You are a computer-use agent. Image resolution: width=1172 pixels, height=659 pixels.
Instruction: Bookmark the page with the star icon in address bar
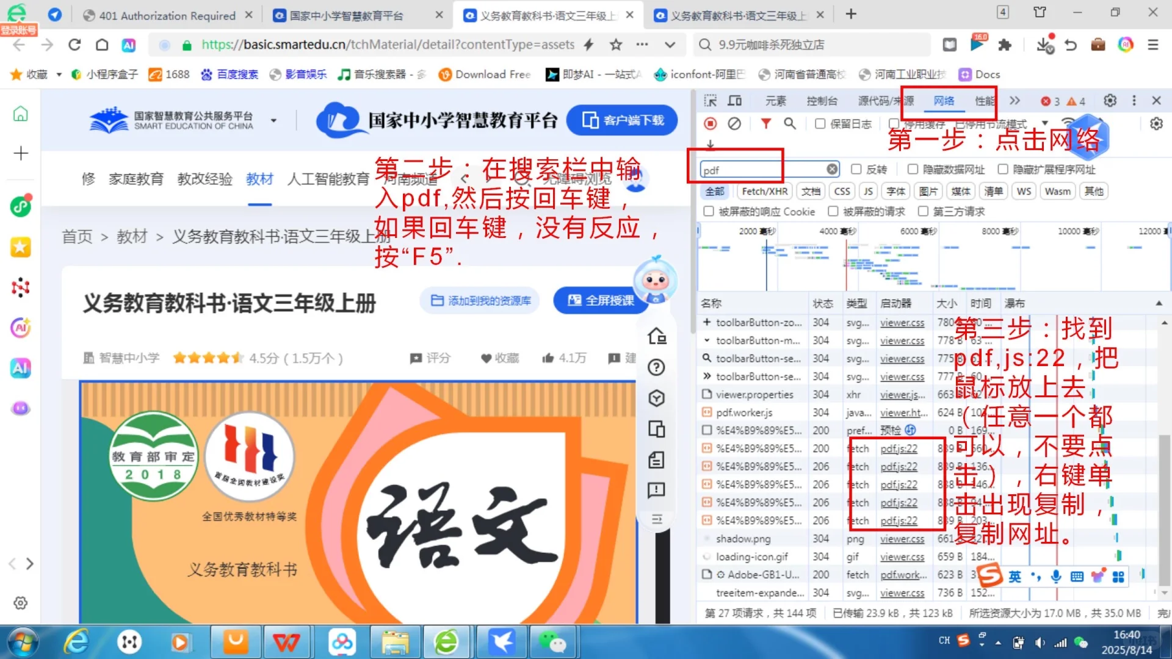616,45
